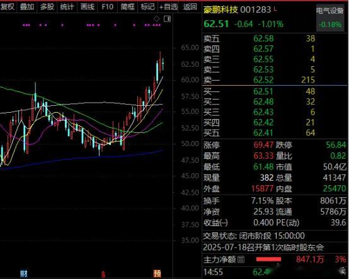Click the 财 finance marker on timeline
The height and width of the screenshot is (279, 349).
[x=23, y=273]
